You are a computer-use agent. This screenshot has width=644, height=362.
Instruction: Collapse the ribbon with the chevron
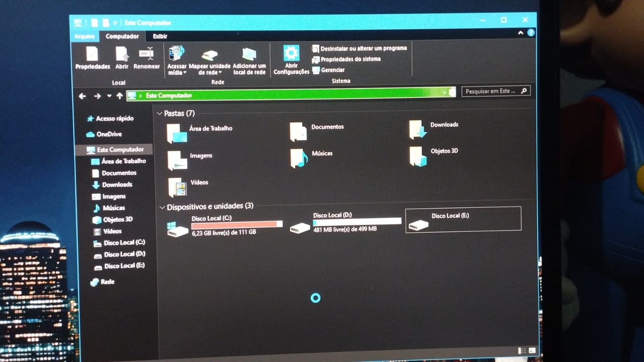coord(520,33)
